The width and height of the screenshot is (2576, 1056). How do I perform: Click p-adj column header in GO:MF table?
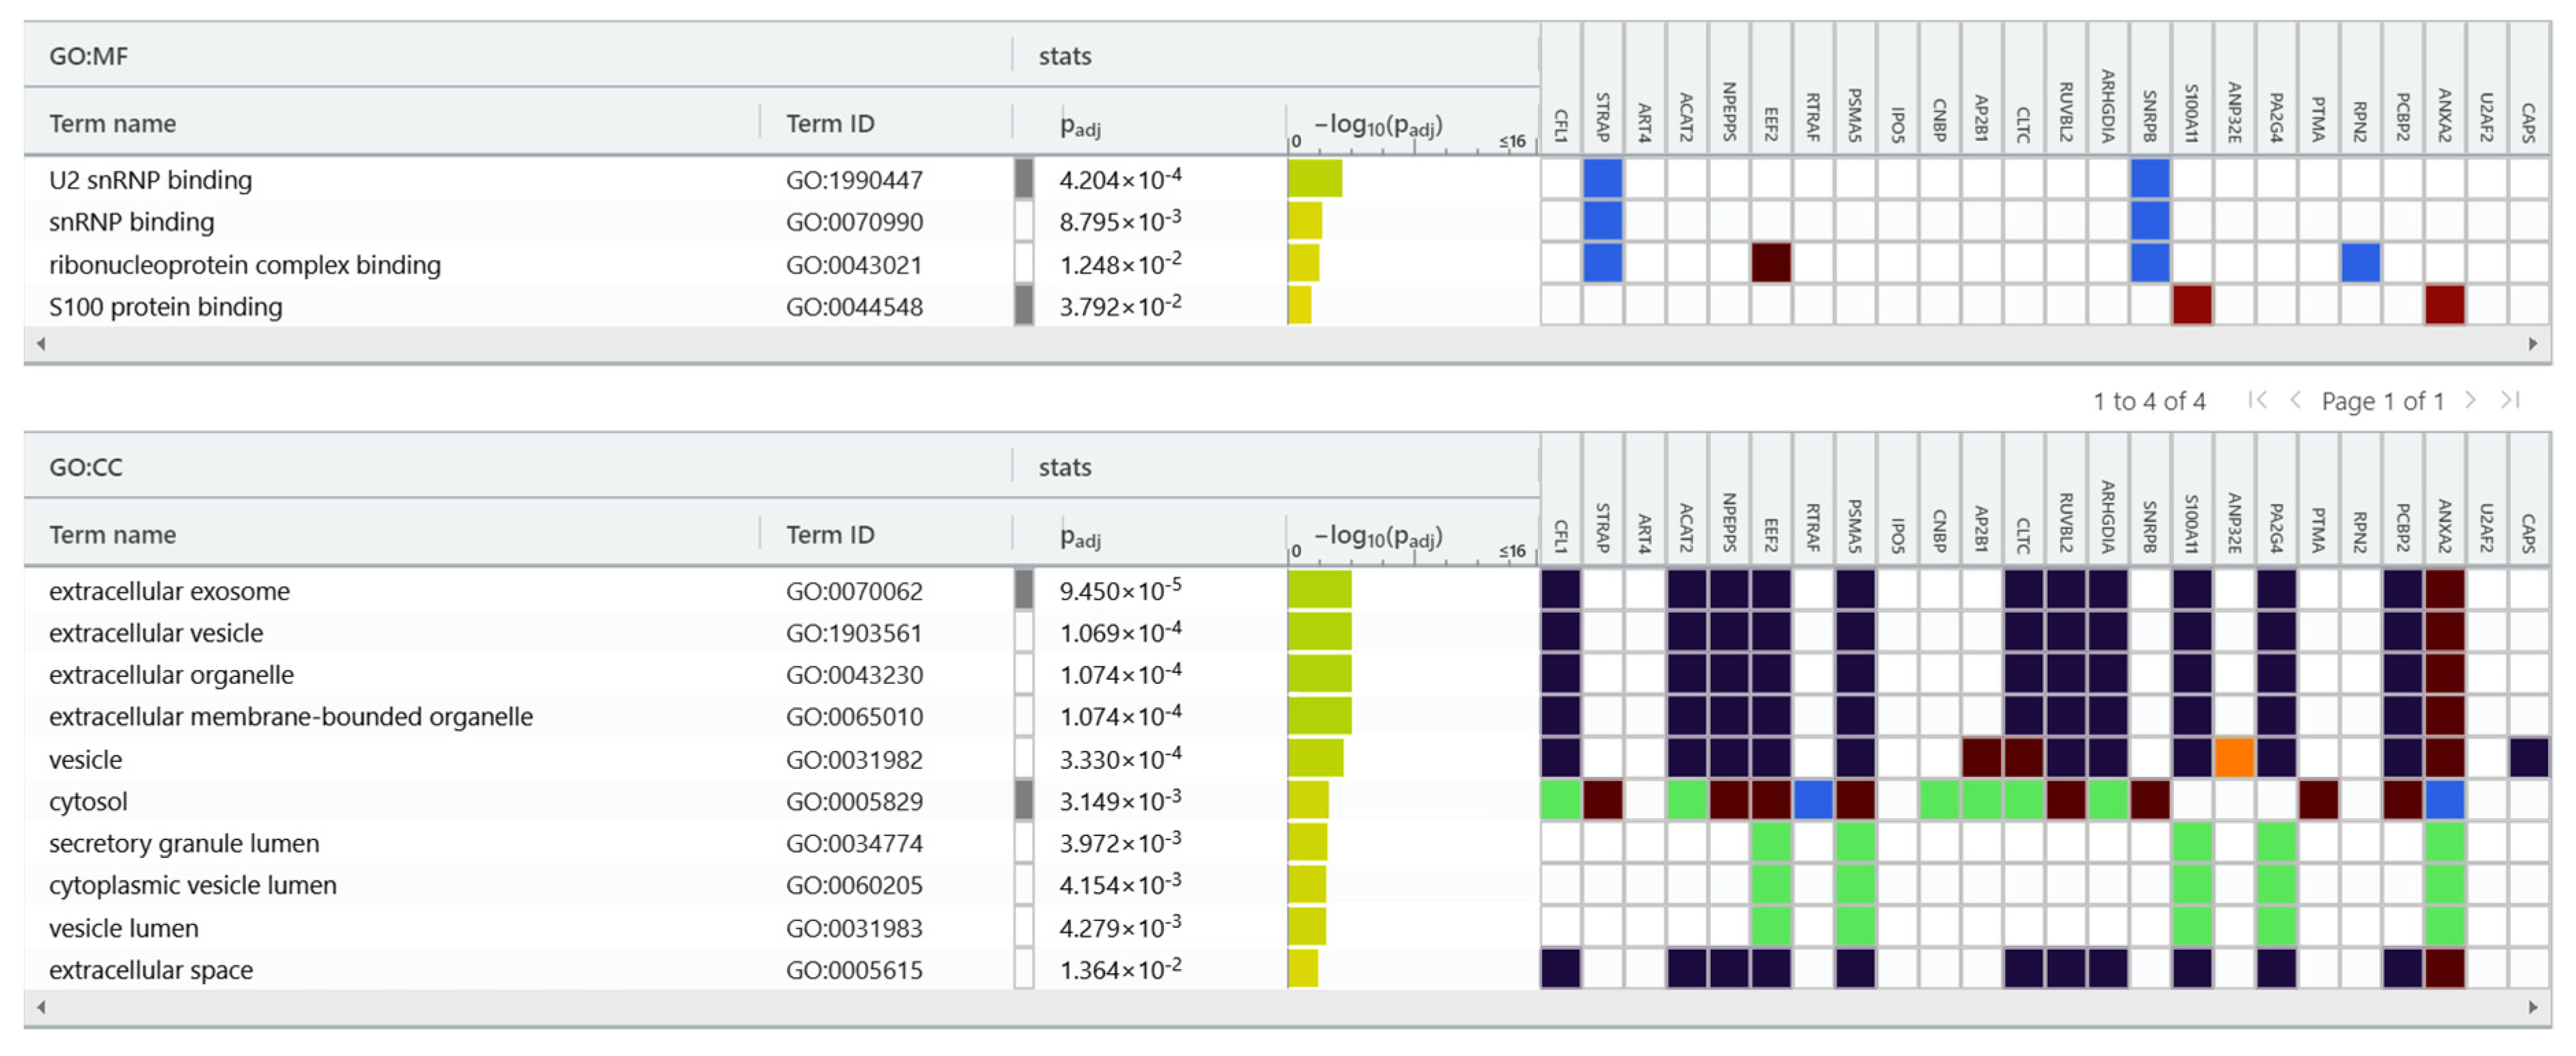pyautogui.click(x=1080, y=125)
